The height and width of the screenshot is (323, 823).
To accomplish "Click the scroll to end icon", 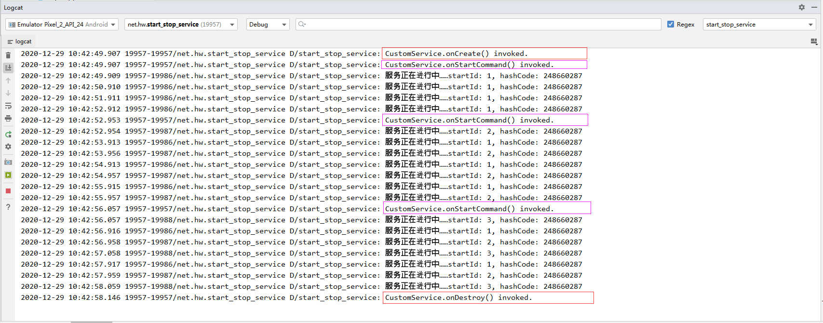I will point(8,67).
